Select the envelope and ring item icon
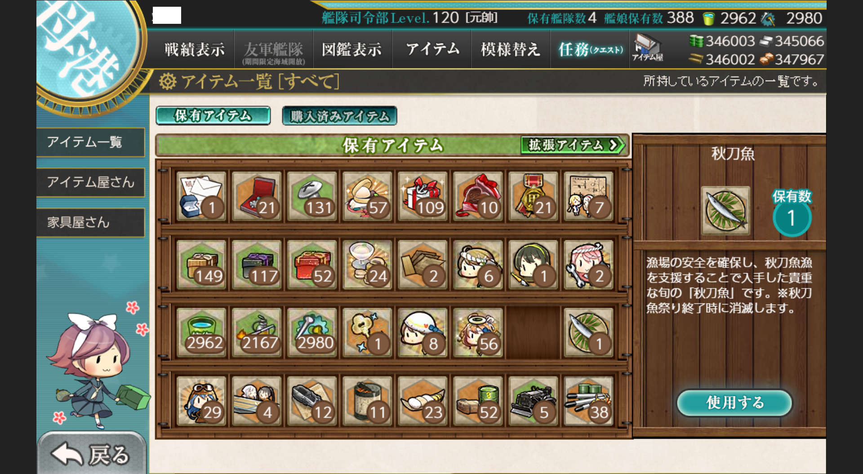863x474 pixels. click(201, 196)
